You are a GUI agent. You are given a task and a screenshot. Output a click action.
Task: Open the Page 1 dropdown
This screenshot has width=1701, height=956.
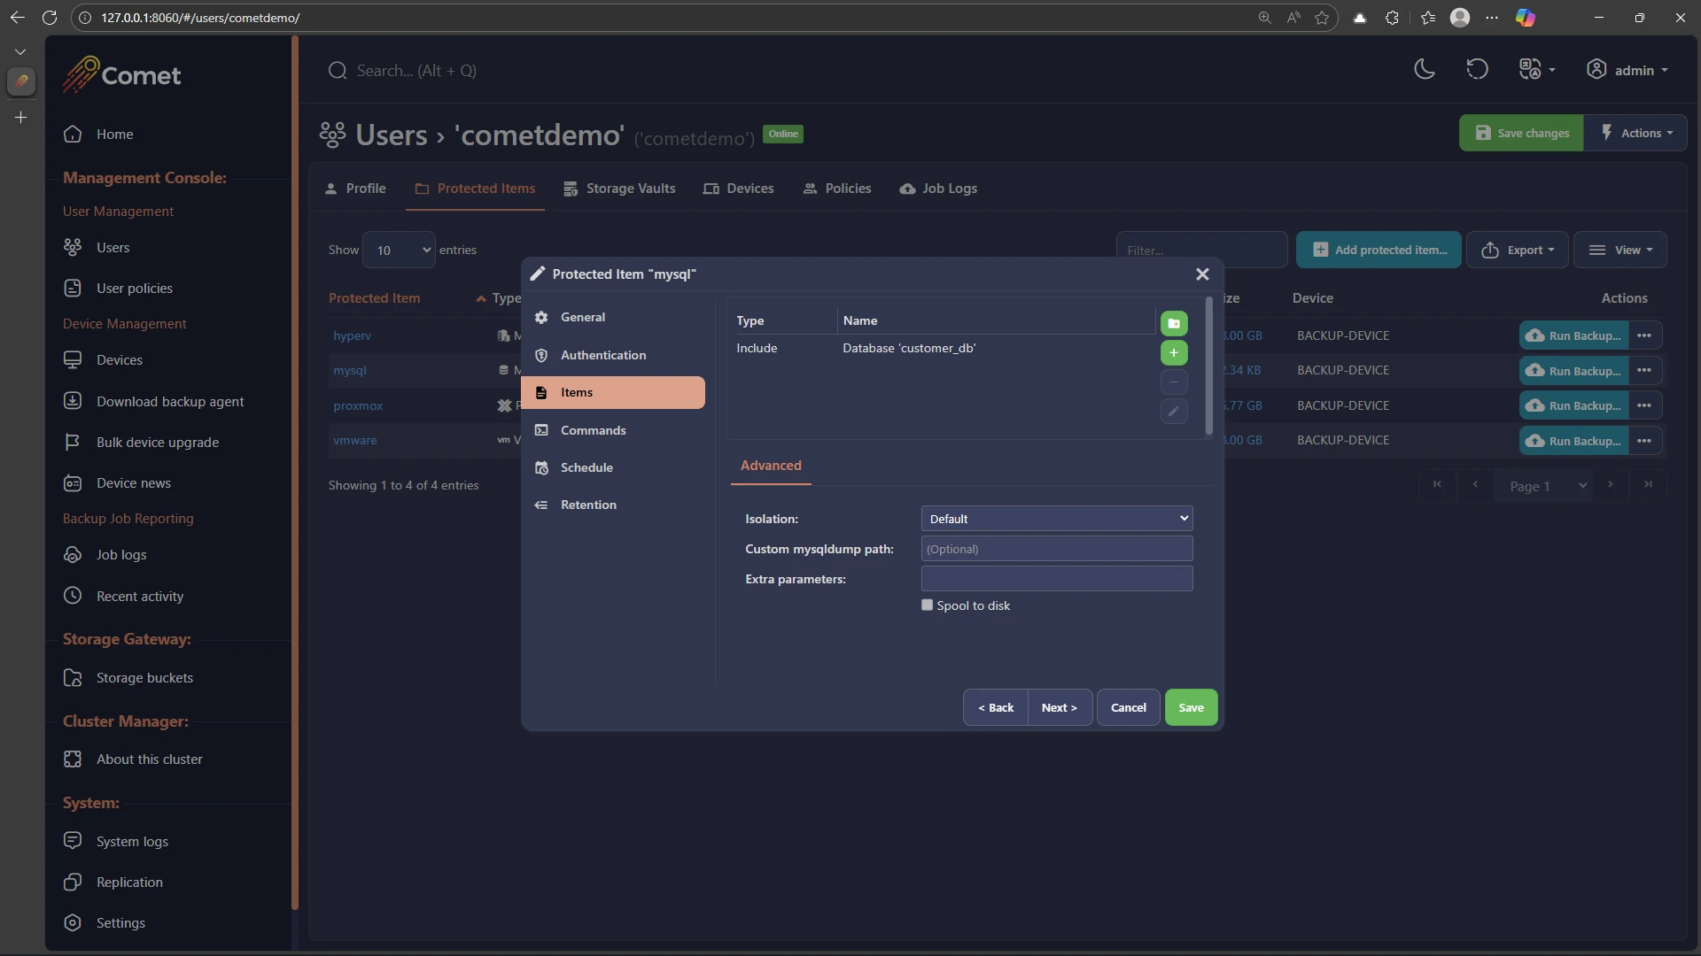tap(1543, 486)
